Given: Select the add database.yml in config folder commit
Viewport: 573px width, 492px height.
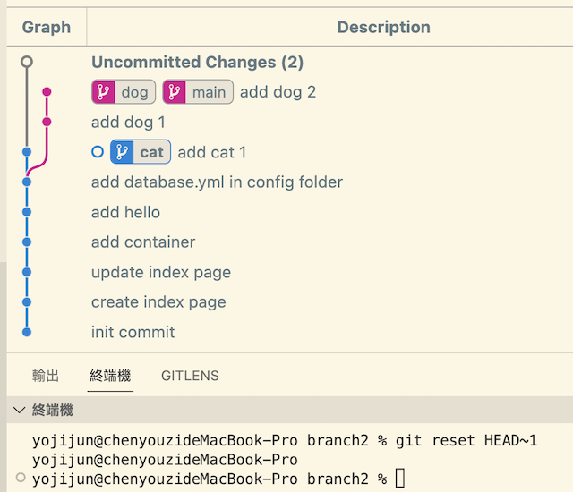Looking at the screenshot, I should pos(217,182).
